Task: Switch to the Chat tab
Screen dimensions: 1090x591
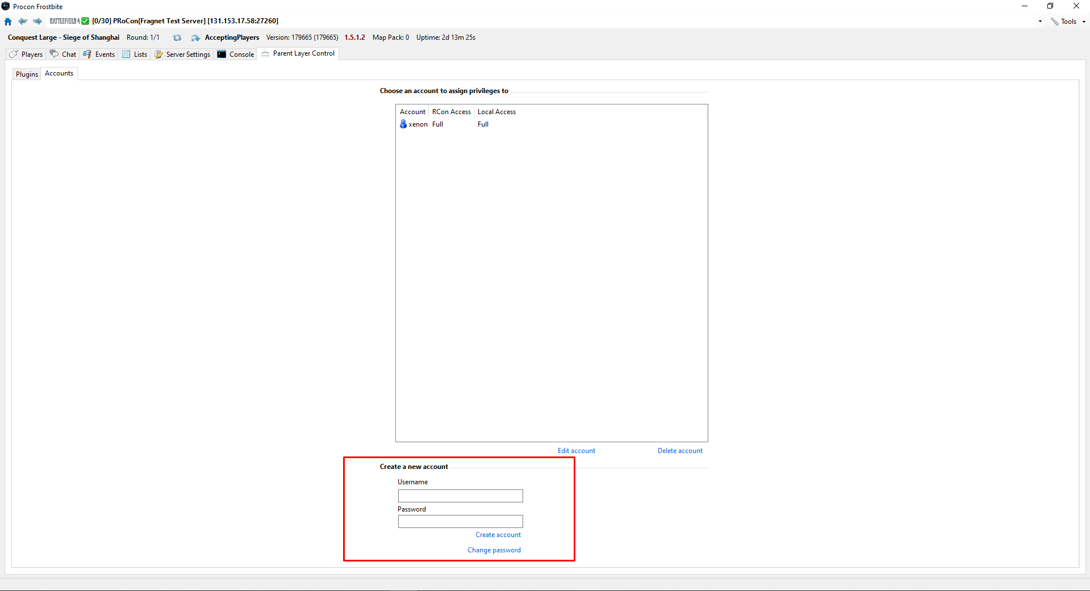Action: 63,54
